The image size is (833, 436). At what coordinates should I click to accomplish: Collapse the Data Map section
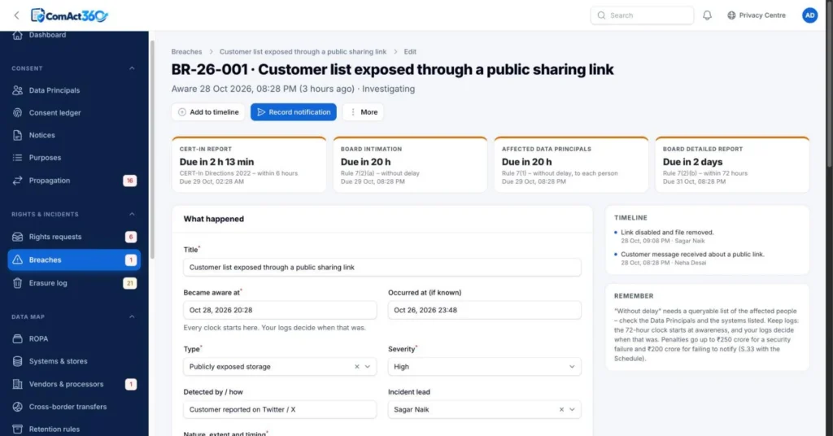(x=132, y=317)
